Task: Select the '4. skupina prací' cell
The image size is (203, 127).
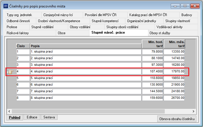Action: tap(86, 71)
